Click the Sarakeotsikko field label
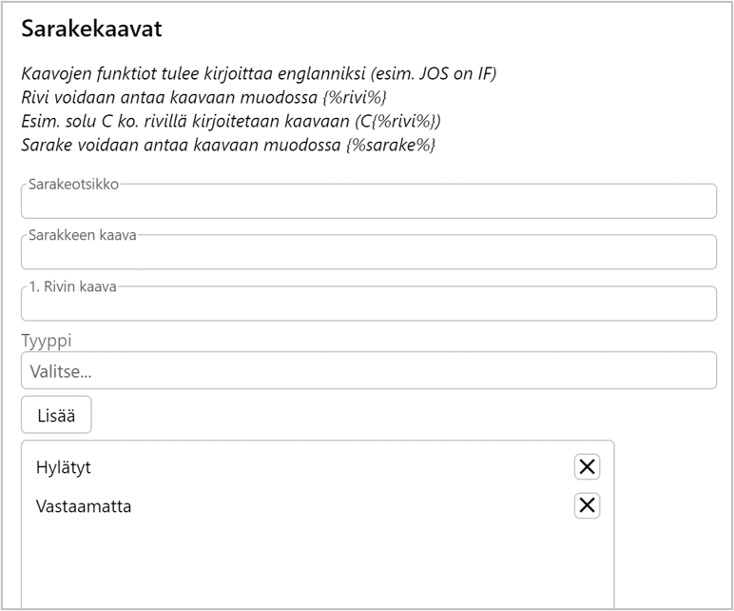 [x=73, y=184]
